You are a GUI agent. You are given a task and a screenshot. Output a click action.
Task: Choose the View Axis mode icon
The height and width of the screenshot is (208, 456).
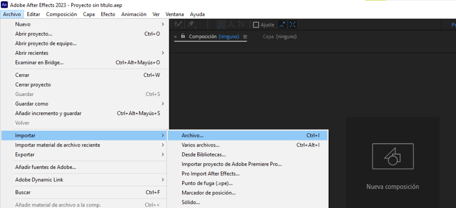coord(241,24)
